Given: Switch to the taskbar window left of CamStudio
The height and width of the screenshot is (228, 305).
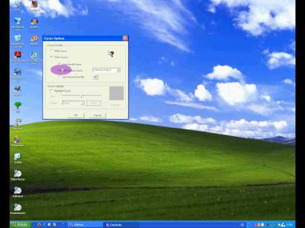Looking at the screenshot, I should pyautogui.click(x=85, y=225).
